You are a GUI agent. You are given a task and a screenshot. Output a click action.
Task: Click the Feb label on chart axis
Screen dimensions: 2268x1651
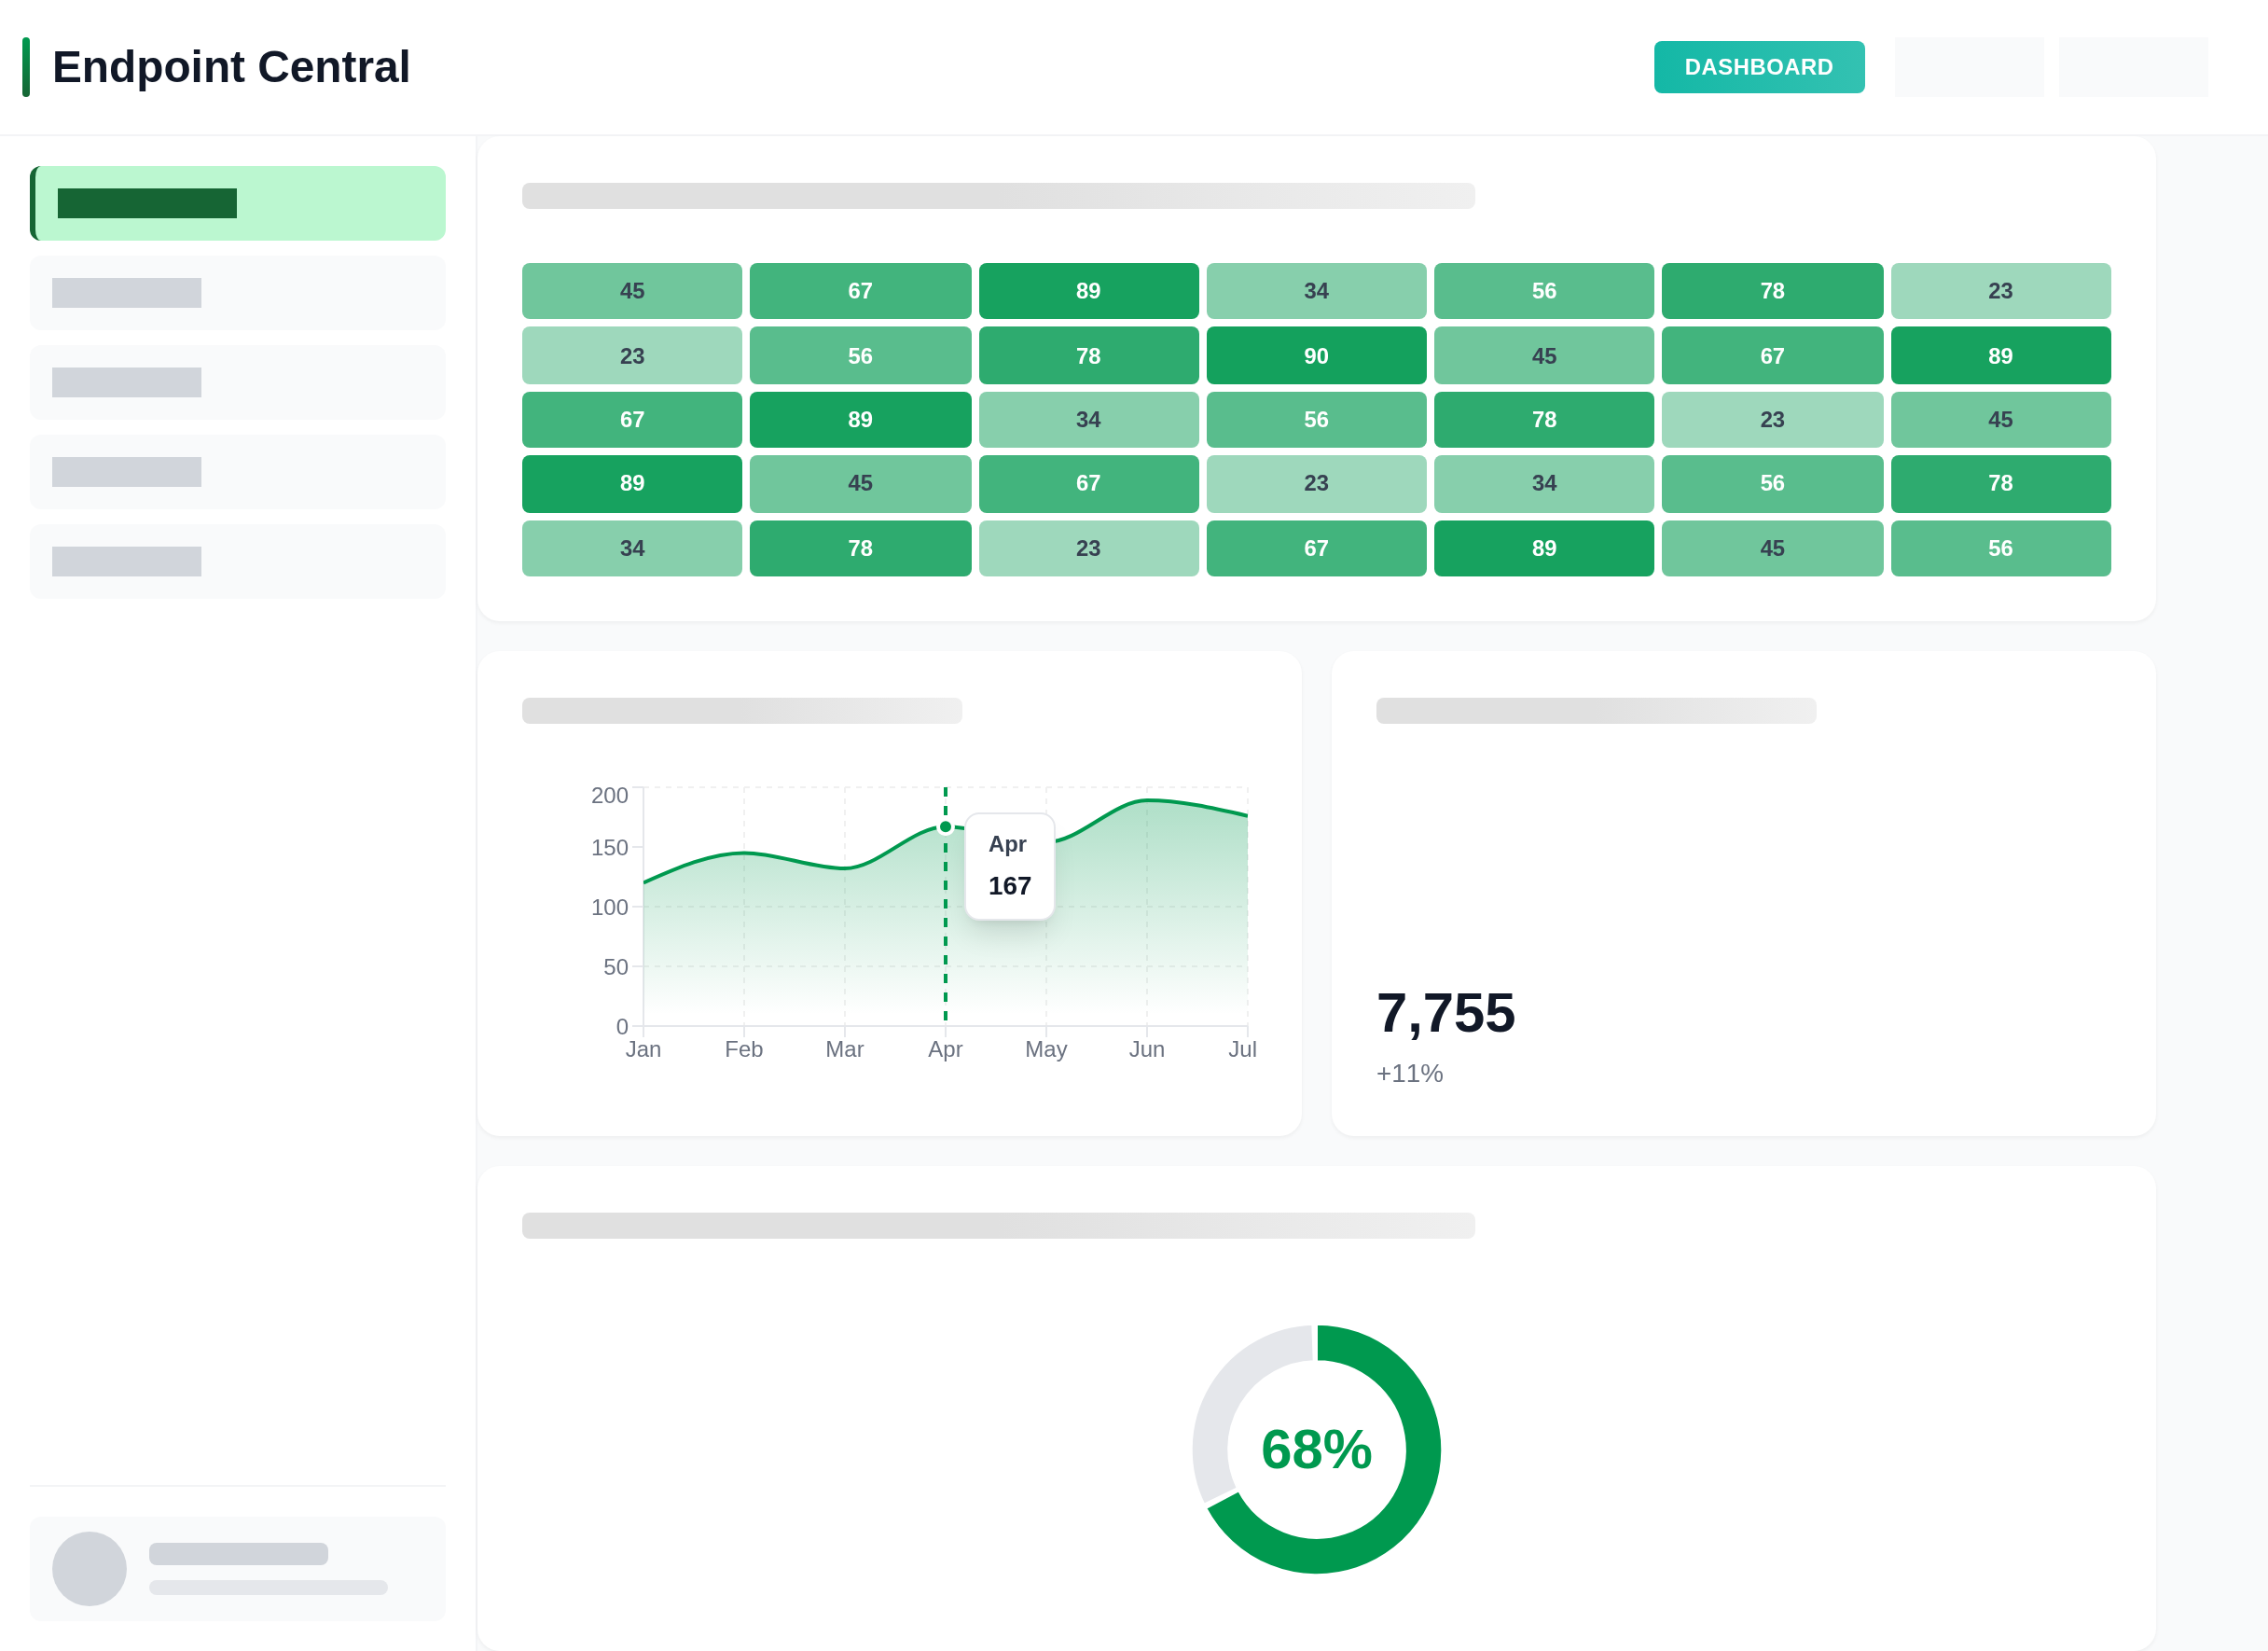point(743,1049)
